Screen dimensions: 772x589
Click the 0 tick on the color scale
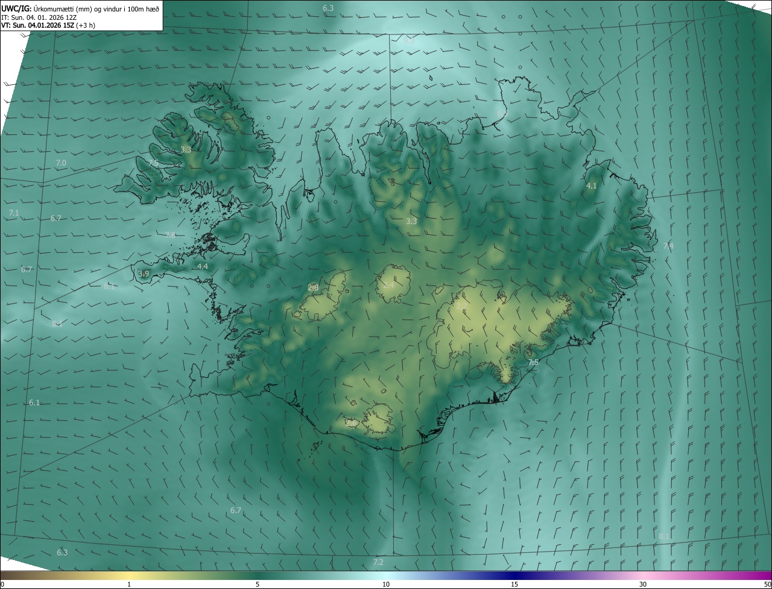(x=2, y=585)
